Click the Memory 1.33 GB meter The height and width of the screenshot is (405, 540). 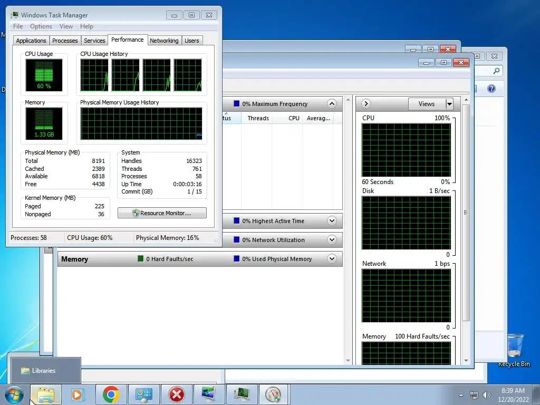coord(44,123)
